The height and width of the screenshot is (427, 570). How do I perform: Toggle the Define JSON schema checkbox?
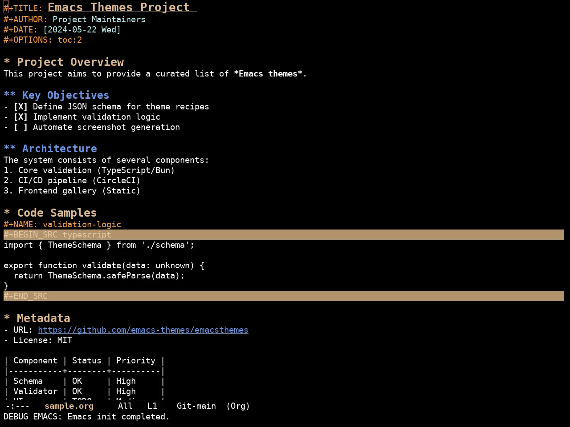coord(20,107)
